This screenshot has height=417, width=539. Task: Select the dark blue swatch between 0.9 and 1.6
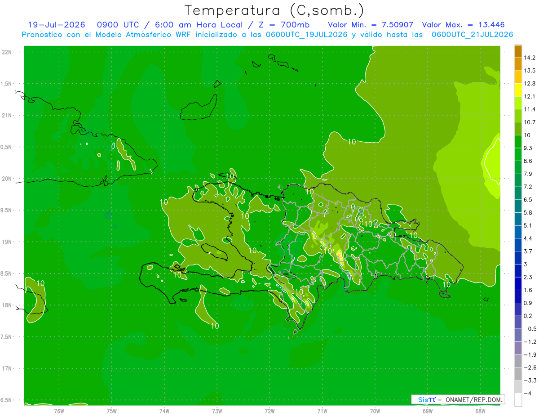point(518,296)
